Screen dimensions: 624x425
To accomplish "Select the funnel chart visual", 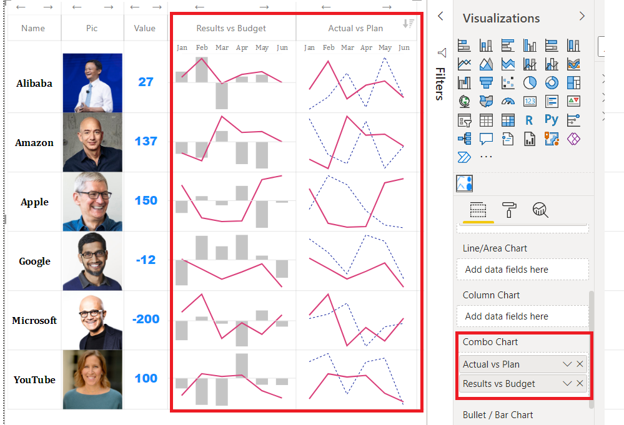I will point(486,83).
